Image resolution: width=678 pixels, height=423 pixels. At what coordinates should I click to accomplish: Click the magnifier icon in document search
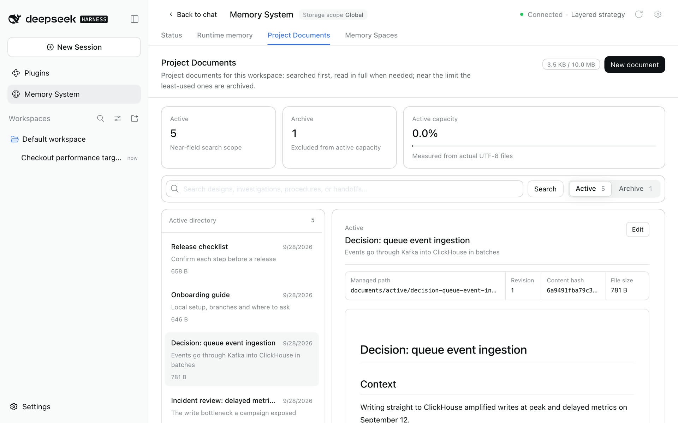click(x=174, y=189)
